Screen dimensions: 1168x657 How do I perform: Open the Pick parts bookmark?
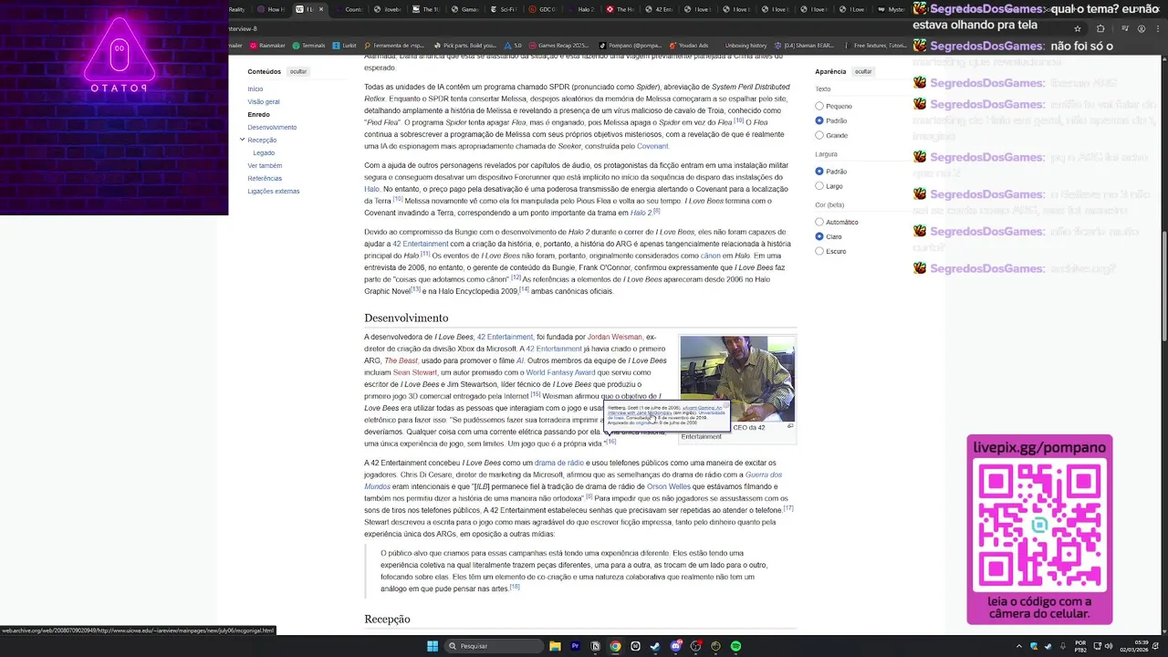464,45
